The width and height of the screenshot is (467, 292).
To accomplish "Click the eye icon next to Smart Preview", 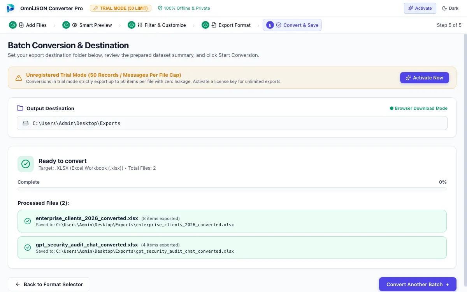I will click(x=75, y=25).
